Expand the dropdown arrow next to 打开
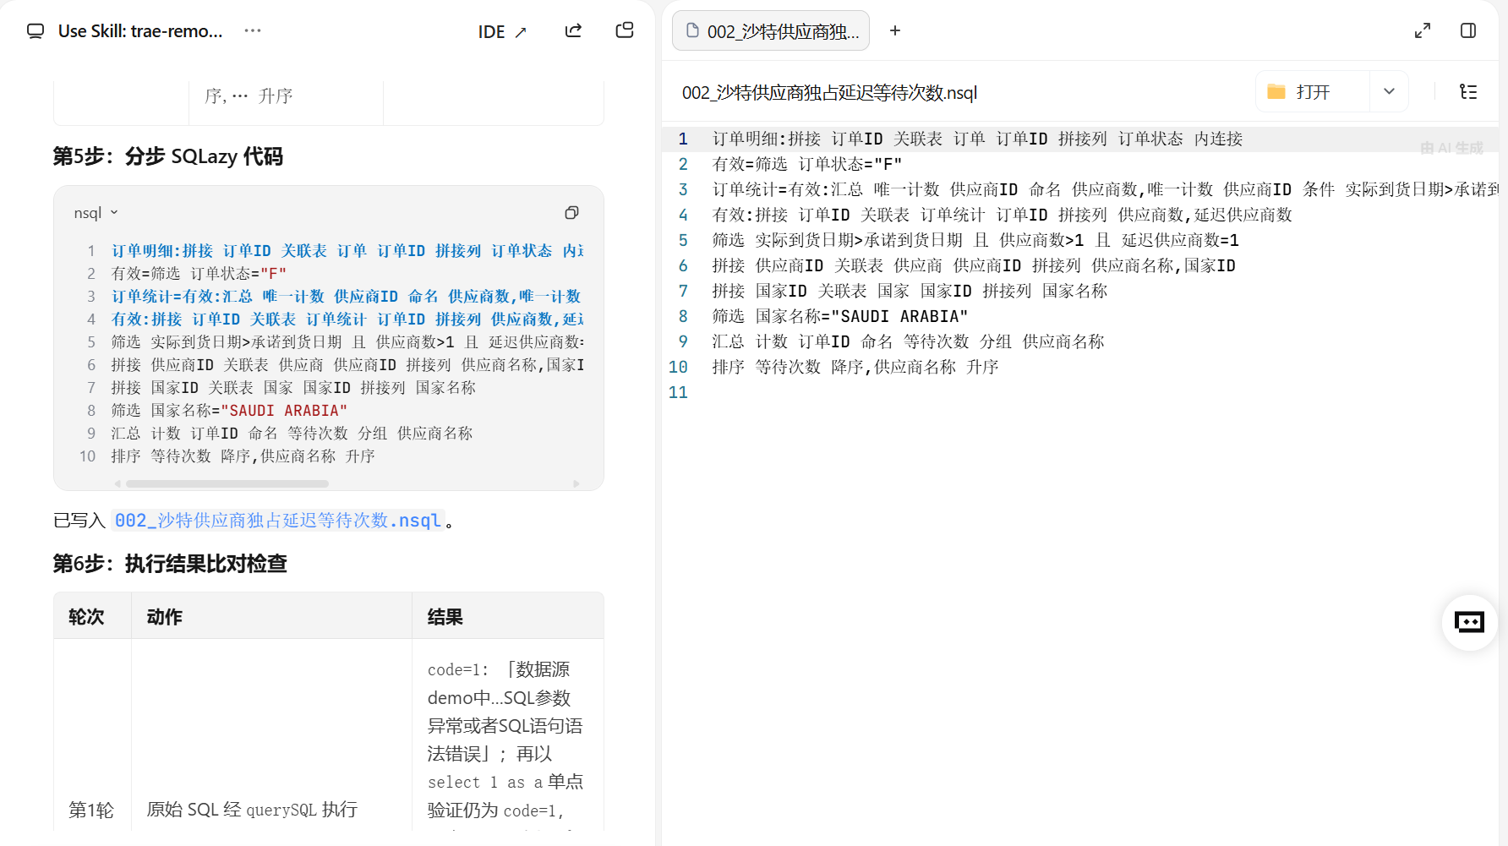 click(1389, 91)
